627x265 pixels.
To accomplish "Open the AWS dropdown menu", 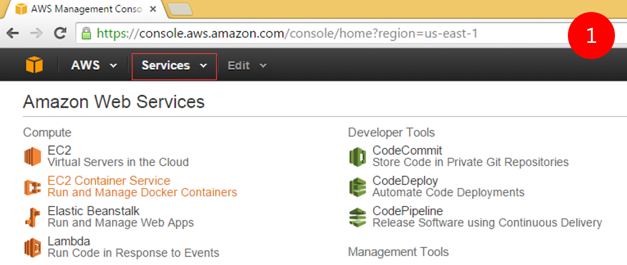I will (94, 65).
